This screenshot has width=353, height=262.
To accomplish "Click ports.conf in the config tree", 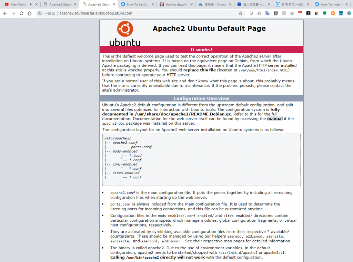I will (141, 147).
